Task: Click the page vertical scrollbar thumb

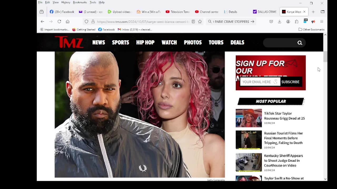Action: tap(325, 56)
